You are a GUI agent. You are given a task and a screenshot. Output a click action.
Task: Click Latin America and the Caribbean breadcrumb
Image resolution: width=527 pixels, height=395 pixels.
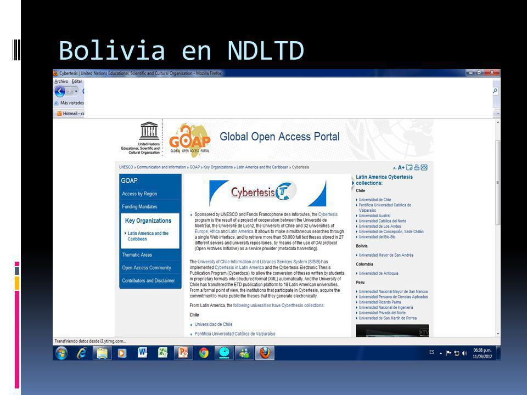point(262,167)
